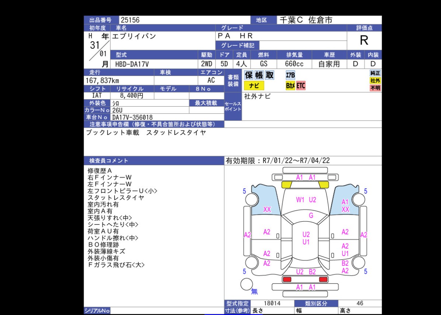This screenshot has width=441, height=315.
Task: Click classification number 46
Action: point(360,304)
